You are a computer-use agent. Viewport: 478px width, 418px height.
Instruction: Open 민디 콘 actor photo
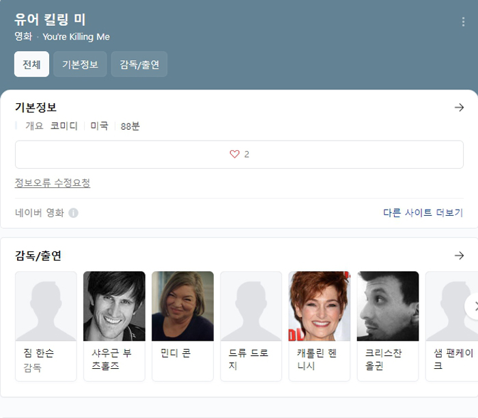(182, 307)
